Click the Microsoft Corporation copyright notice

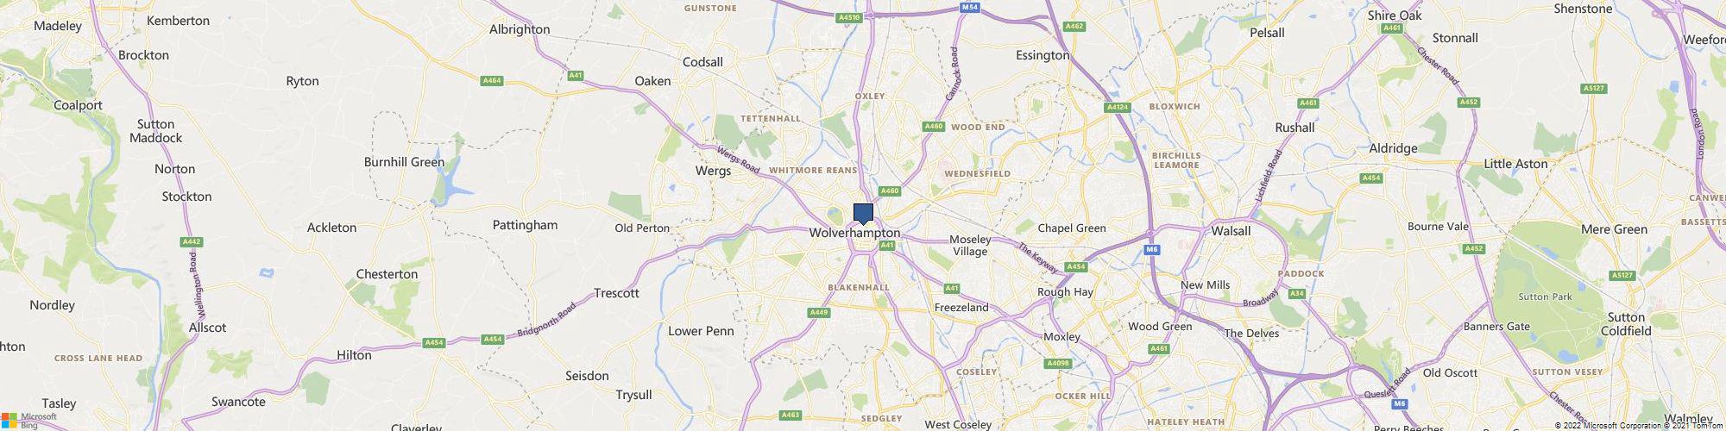(x=1607, y=426)
